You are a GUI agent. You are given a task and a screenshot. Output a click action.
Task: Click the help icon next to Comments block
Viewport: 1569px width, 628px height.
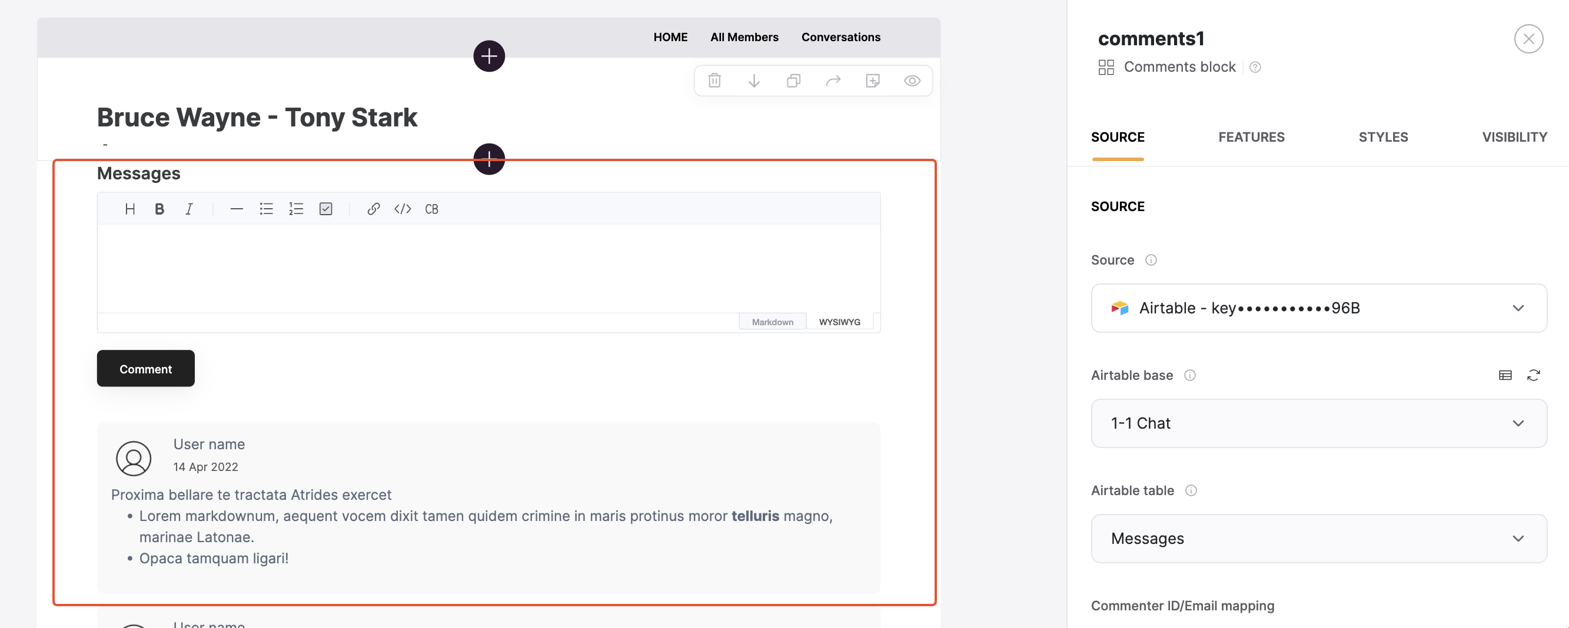point(1255,67)
